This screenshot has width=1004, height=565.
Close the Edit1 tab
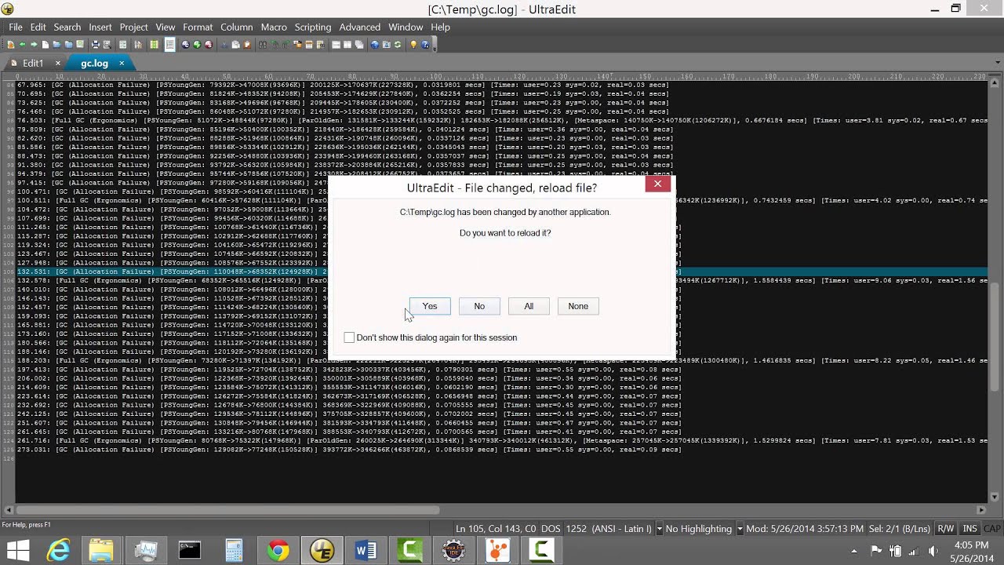[x=57, y=63]
